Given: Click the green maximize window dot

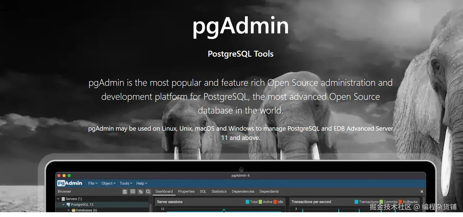Looking at the screenshot, I should 69,176.
